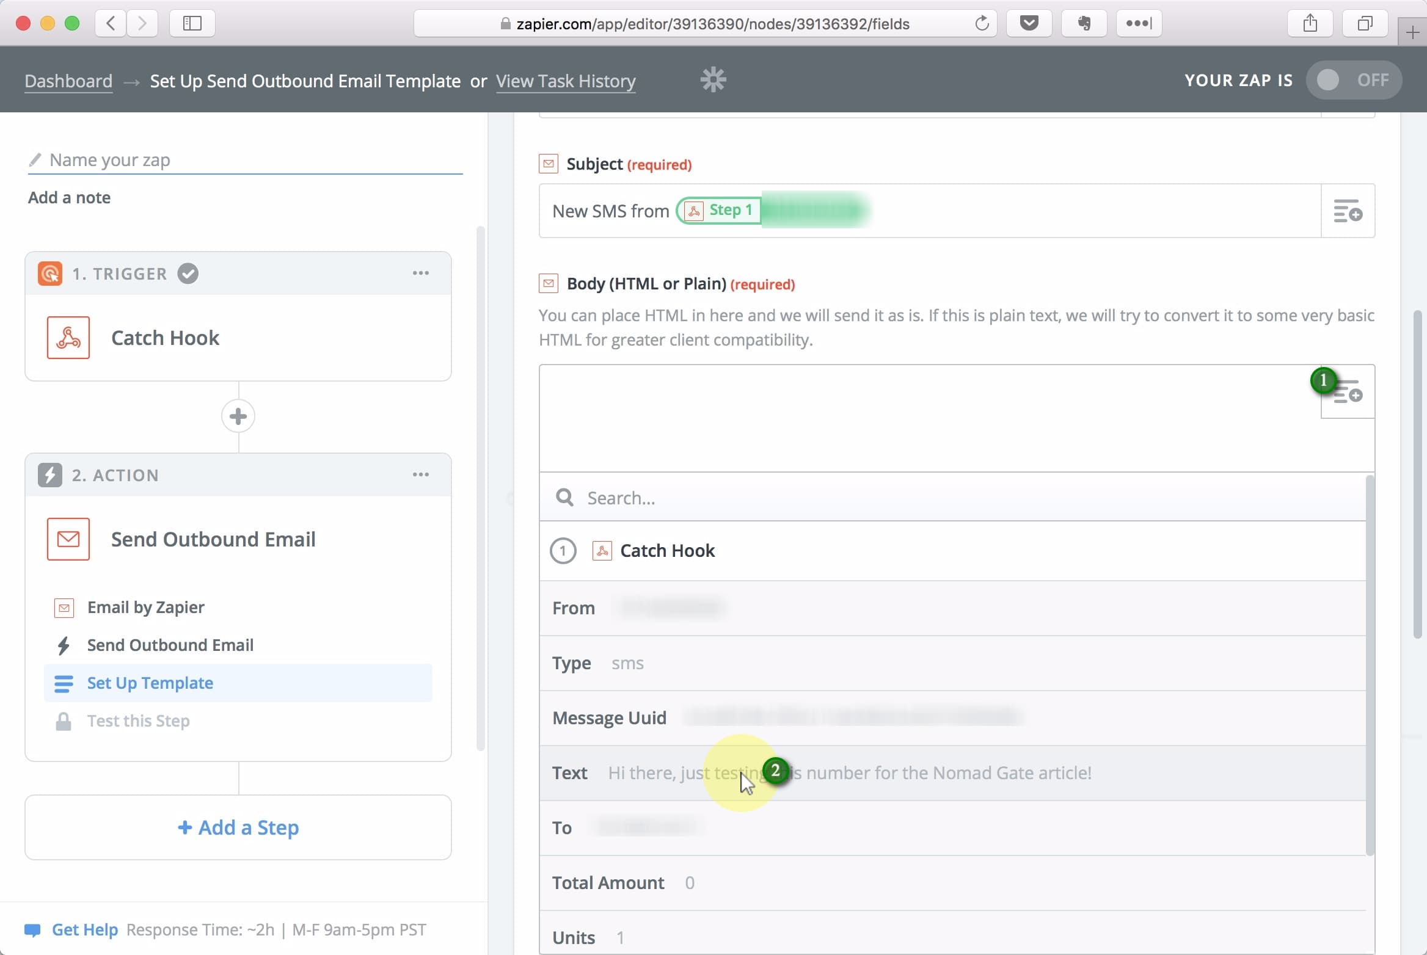Click the main page scrollbar
The height and width of the screenshot is (955, 1427).
tap(1418, 475)
